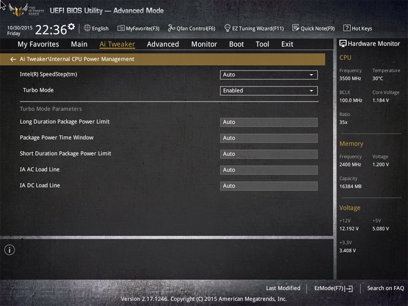Viewport: 408px width, 306px height.
Task: Select the Ai Tweaker tab
Action: point(117,44)
